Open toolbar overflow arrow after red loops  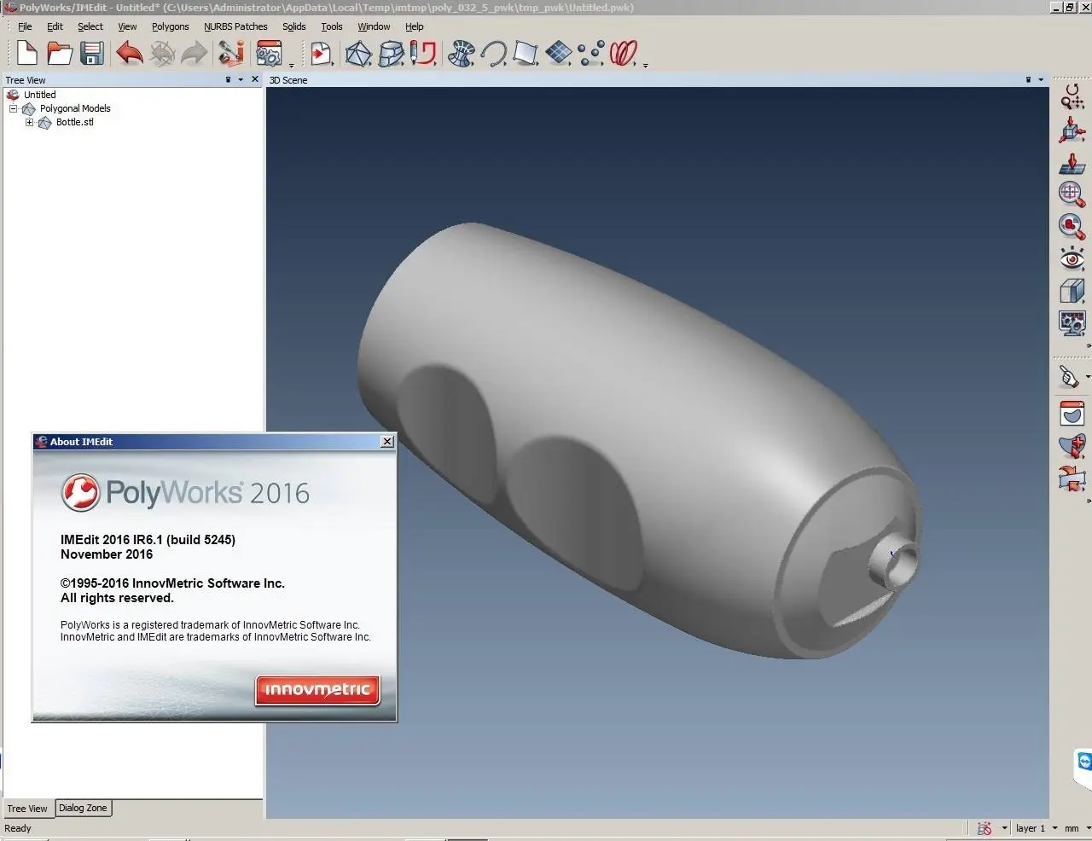click(x=645, y=65)
